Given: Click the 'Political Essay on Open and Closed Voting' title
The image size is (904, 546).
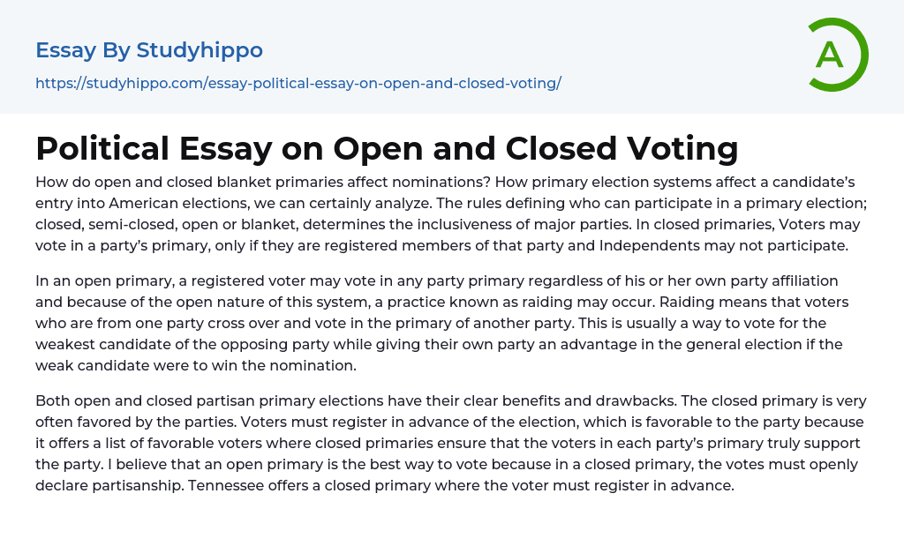Looking at the screenshot, I should (387, 148).
